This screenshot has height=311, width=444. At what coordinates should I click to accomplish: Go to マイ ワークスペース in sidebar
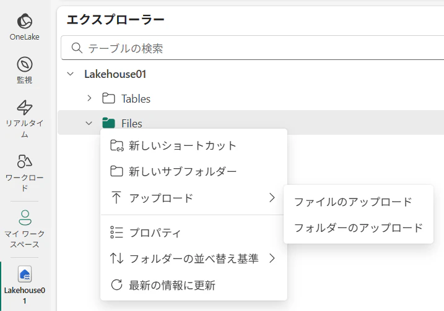point(25,217)
